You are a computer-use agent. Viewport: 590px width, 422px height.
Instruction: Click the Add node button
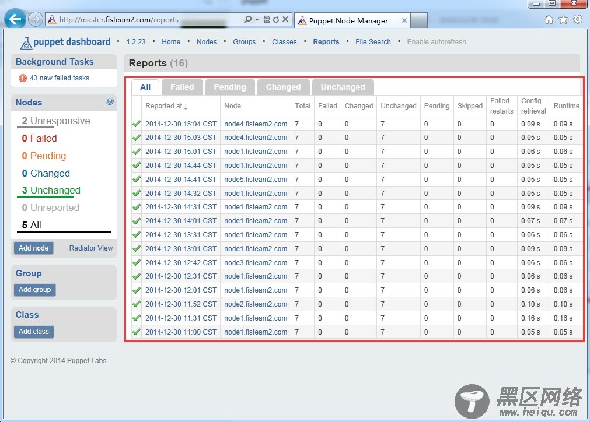click(33, 248)
